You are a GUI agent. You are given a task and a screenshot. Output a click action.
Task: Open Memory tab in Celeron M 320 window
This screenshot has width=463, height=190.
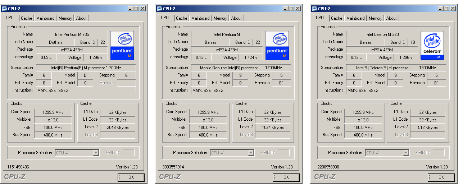pyautogui.click(x=375, y=18)
